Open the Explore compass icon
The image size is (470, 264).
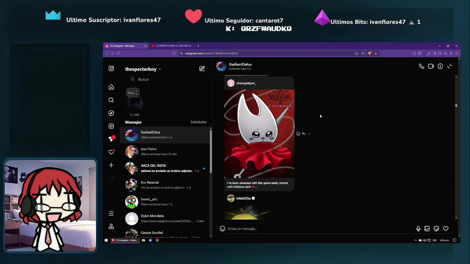tap(111, 113)
